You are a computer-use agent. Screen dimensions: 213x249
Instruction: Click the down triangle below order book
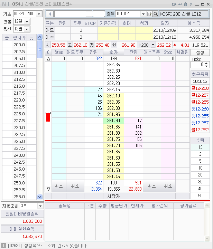48,189
